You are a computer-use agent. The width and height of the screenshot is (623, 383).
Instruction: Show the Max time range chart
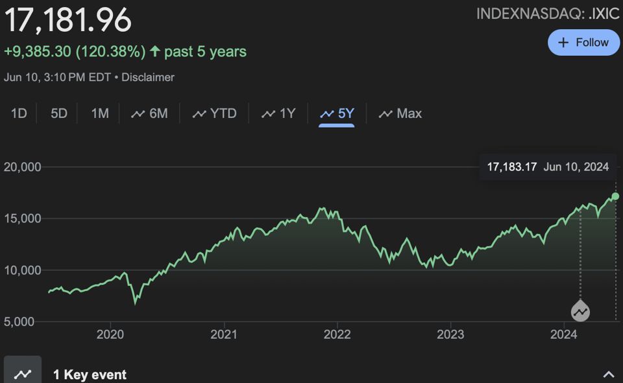point(400,113)
